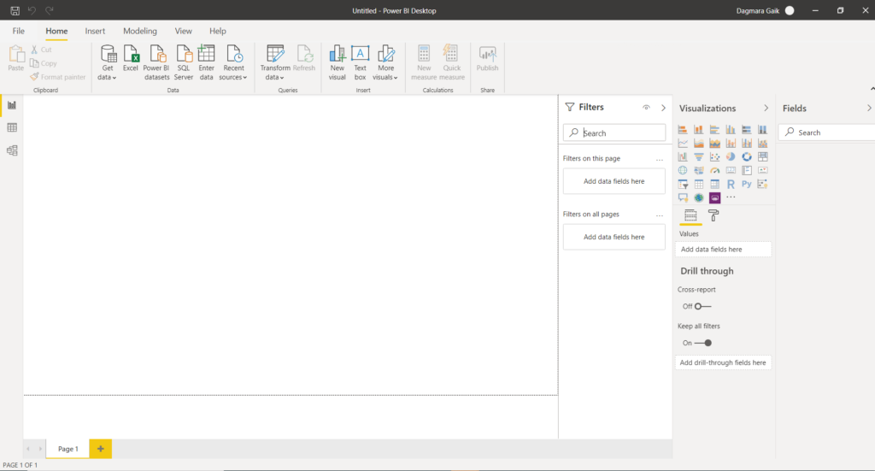Open the Transform data dropdown
The height and width of the screenshot is (471, 875).
point(275,62)
